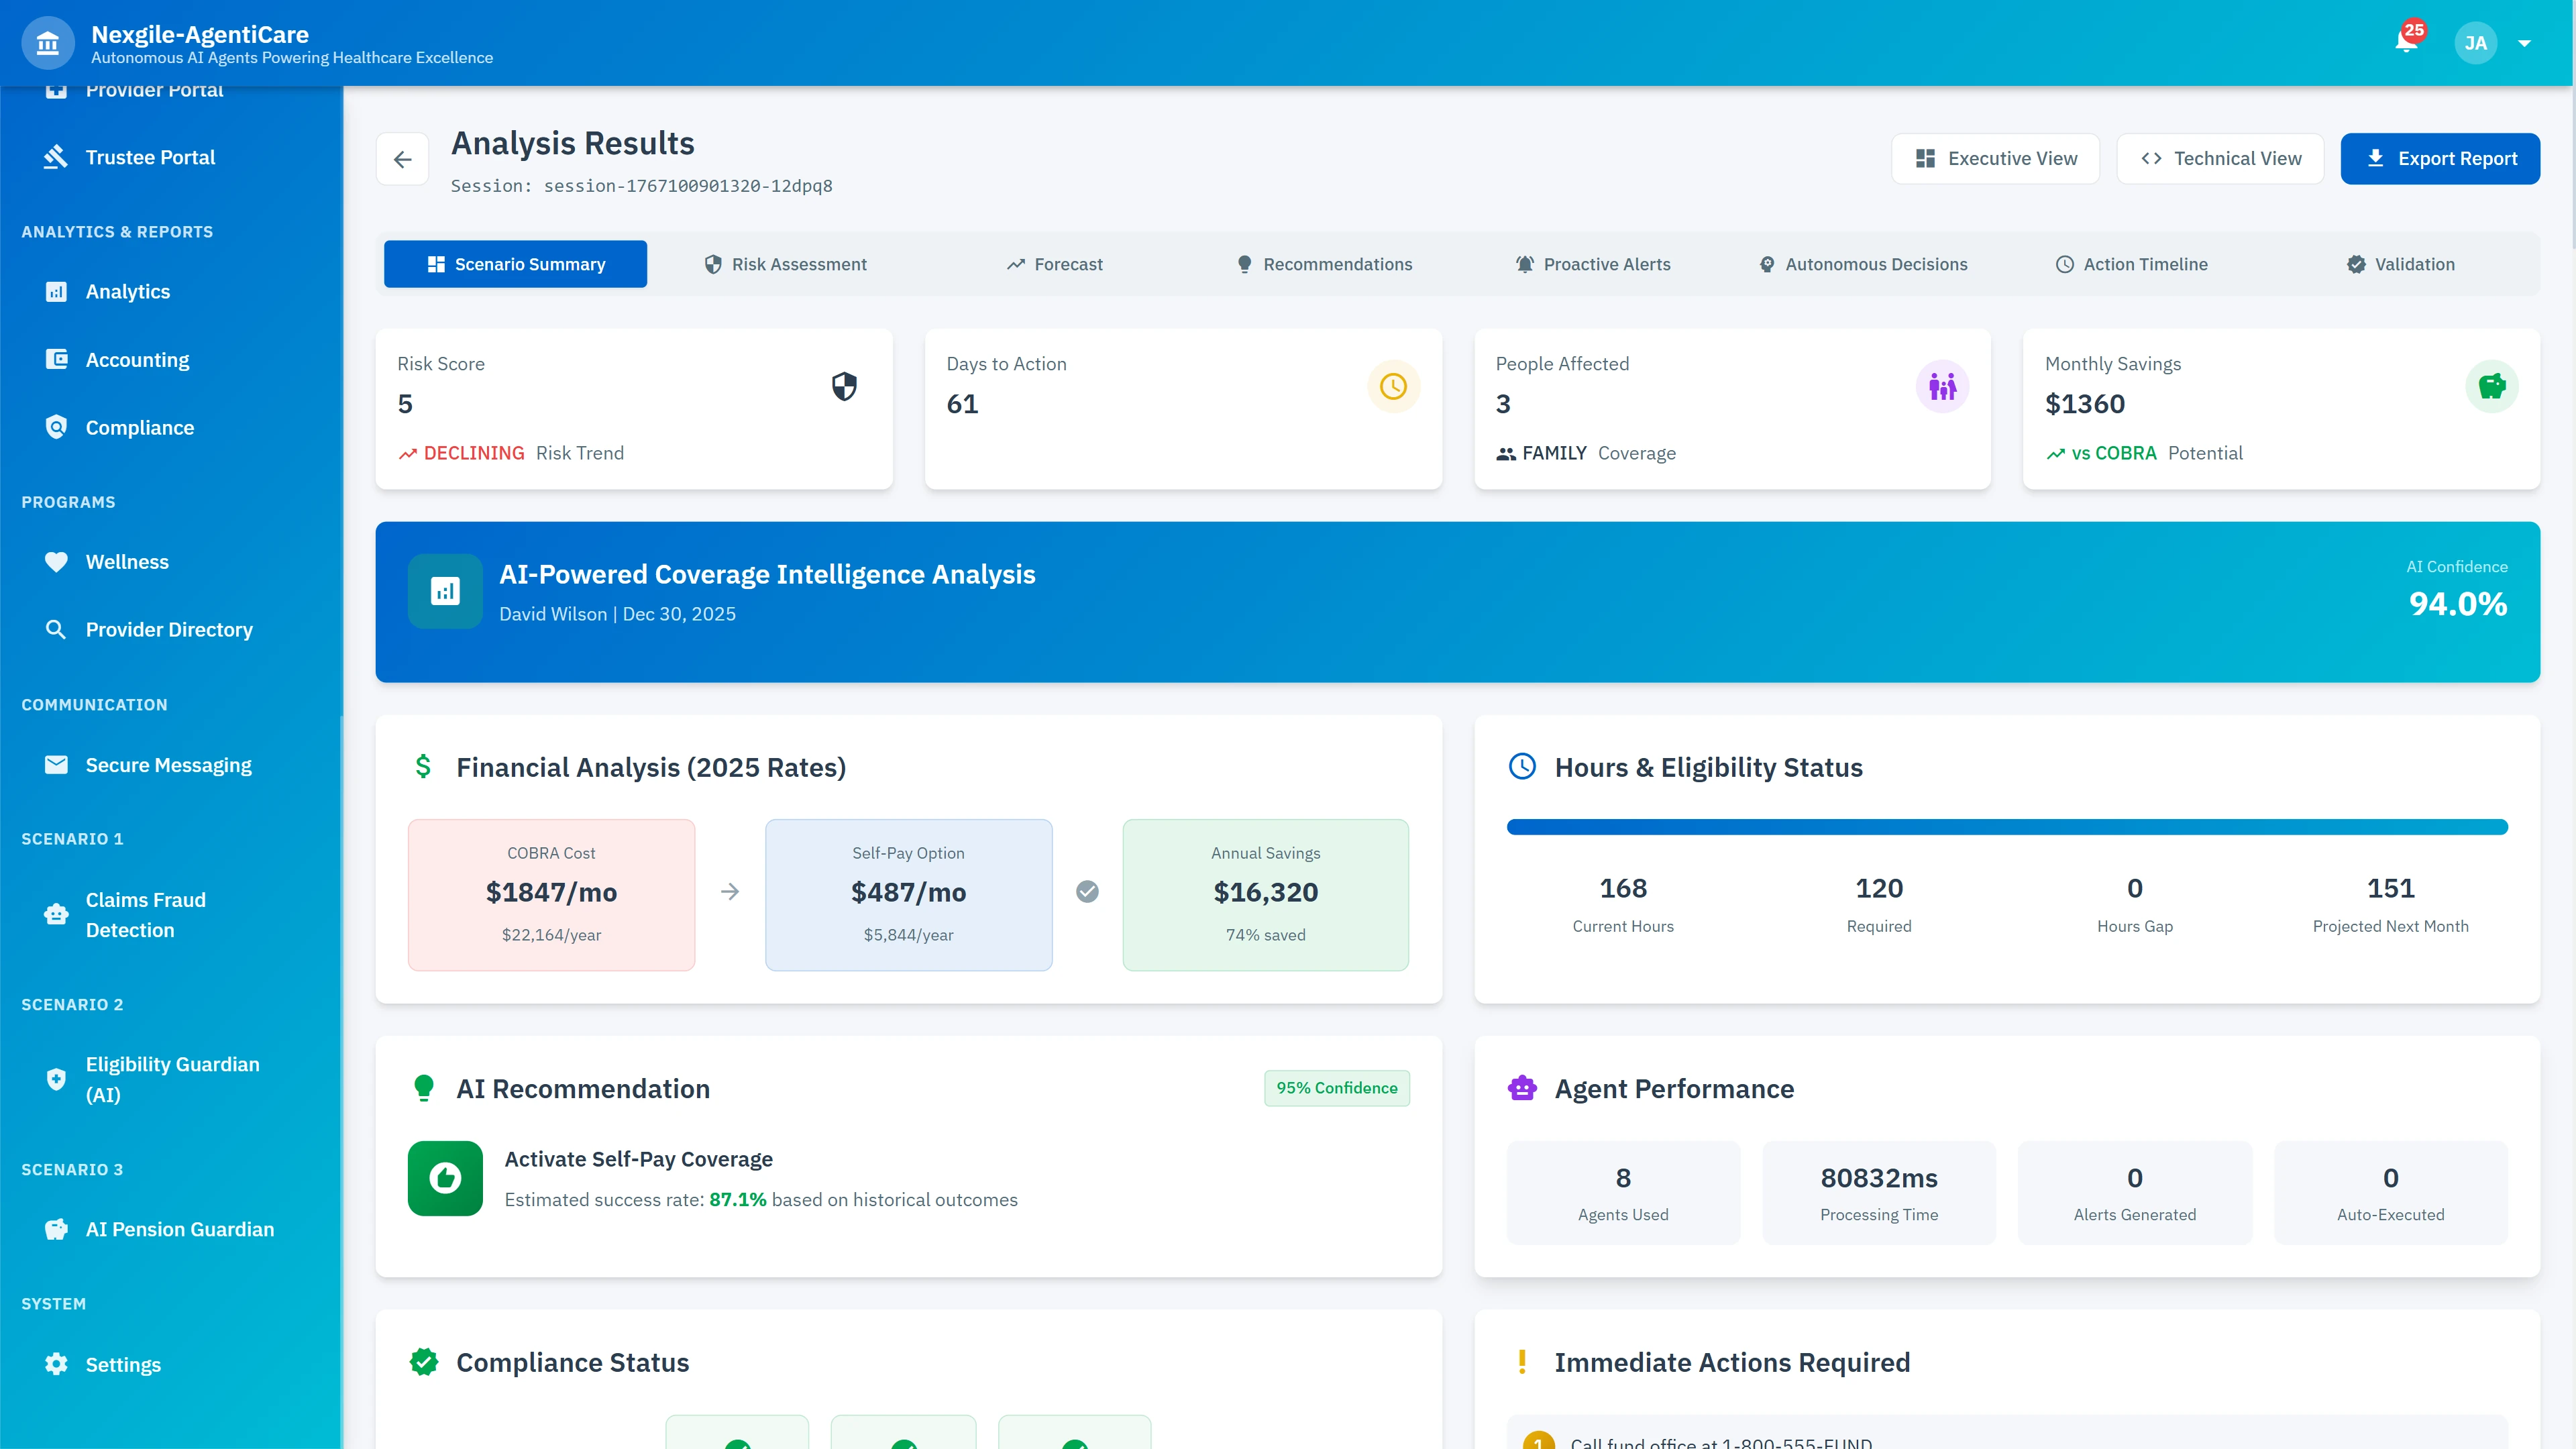Image resolution: width=2576 pixels, height=1449 pixels.
Task: Open AI Pension Guardian from the sidebar
Action: point(57,1229)
